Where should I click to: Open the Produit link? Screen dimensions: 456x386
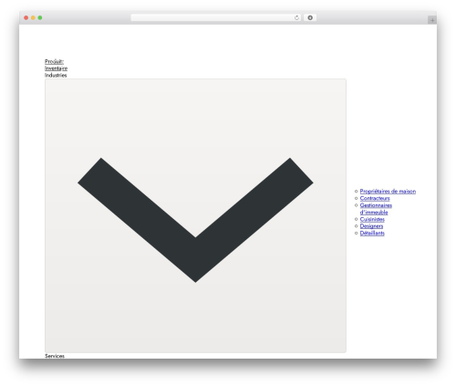[x=54, y=61]
